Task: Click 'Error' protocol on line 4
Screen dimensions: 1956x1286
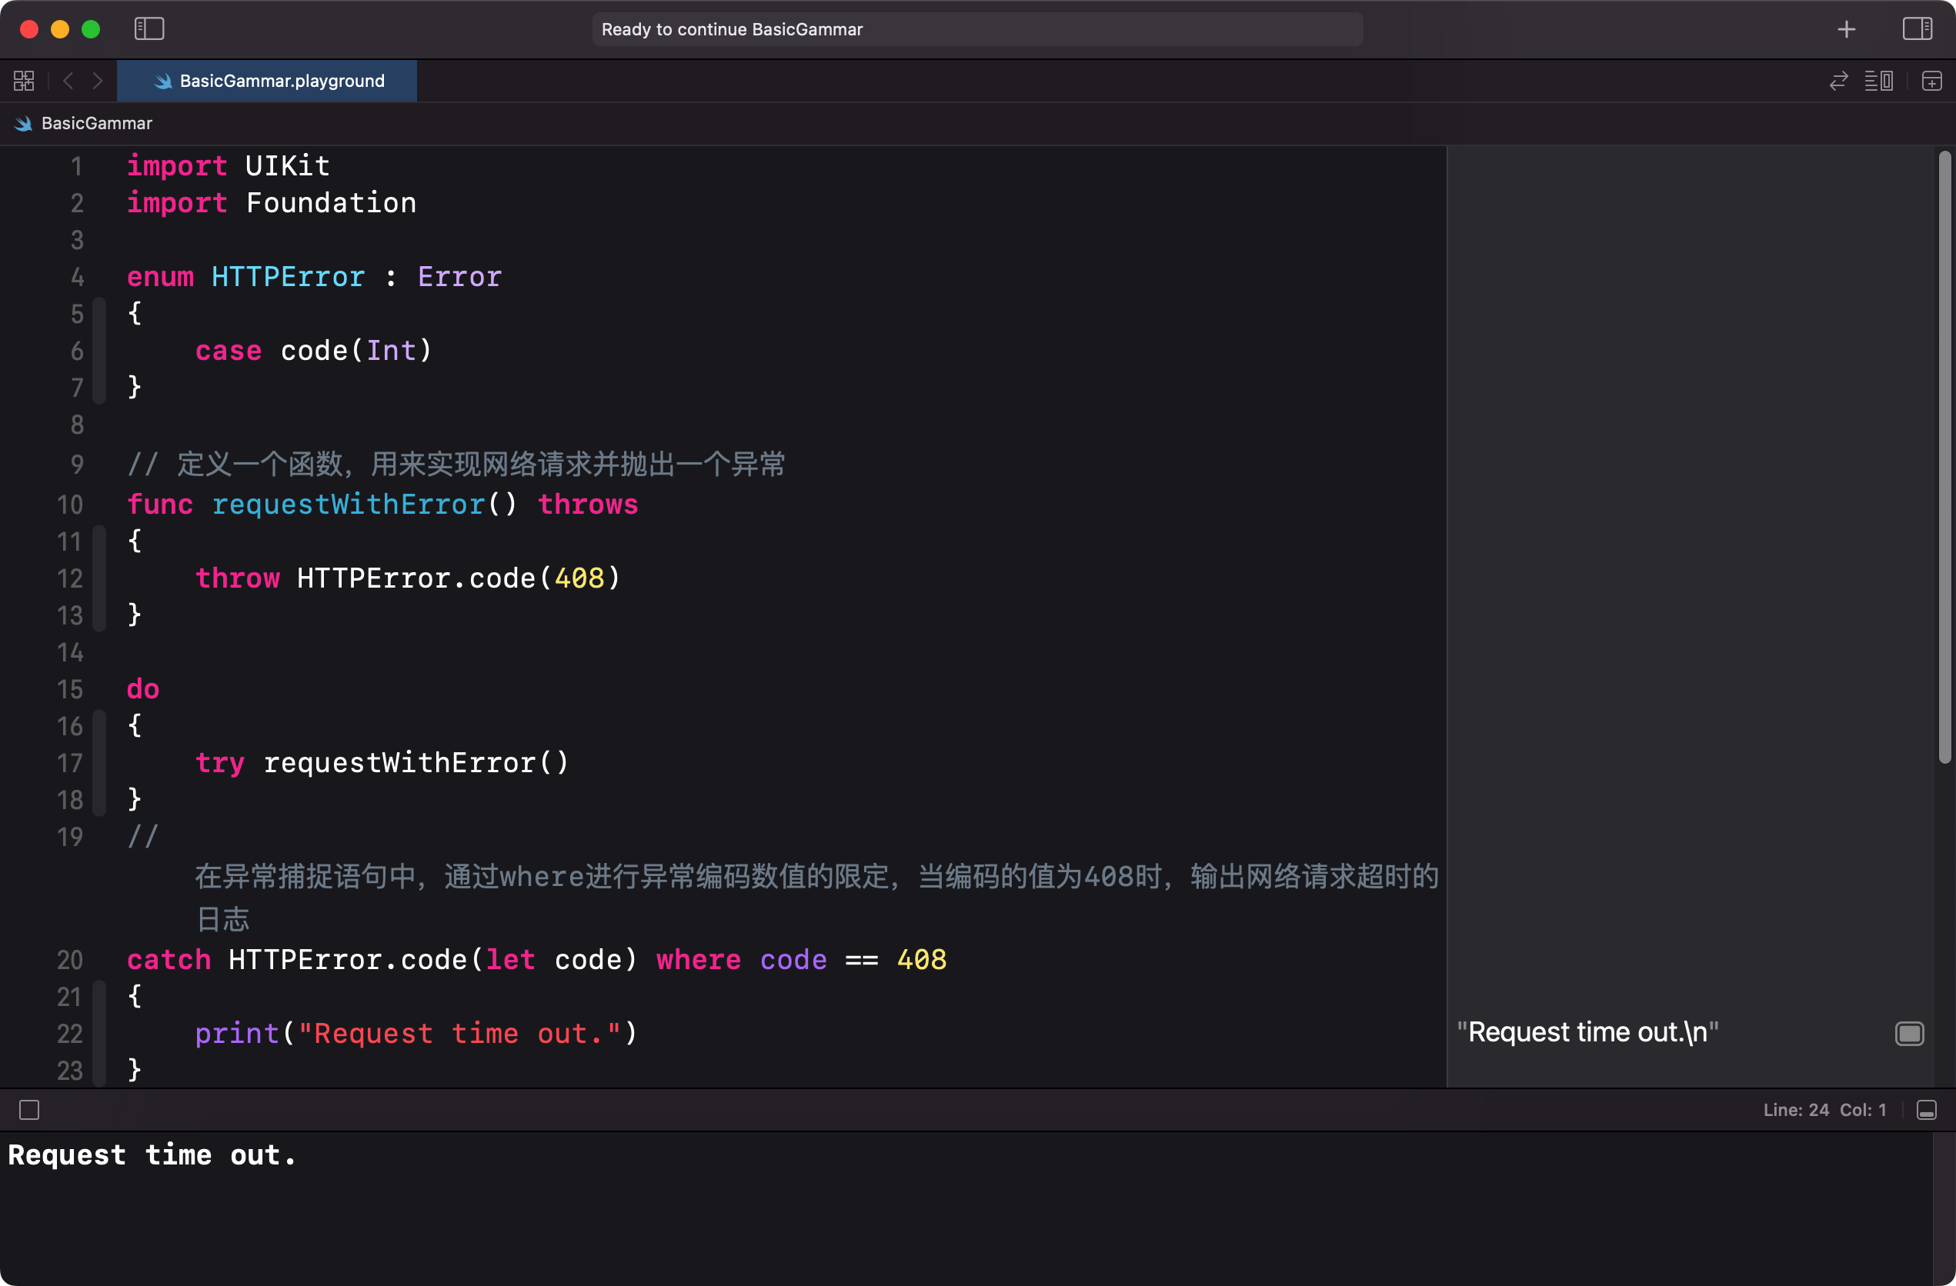Action: (459, 277)
